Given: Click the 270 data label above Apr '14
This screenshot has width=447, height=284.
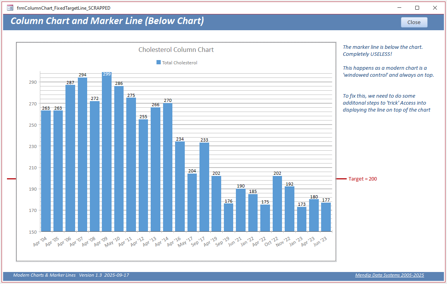Looking at the screenshot, I should point(168,100).
